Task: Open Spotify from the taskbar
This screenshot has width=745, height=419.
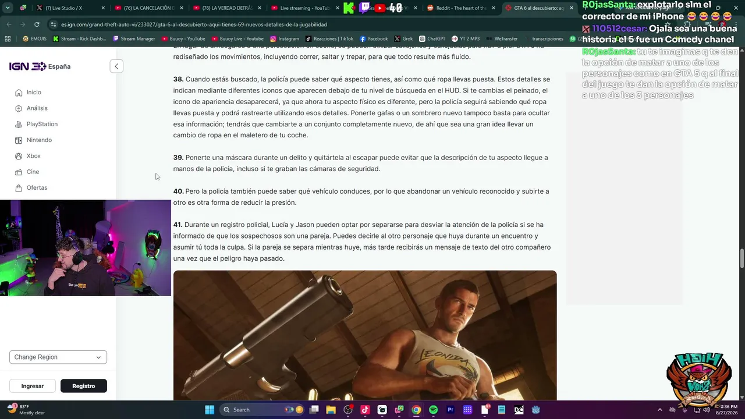Action: coord(433,410)
